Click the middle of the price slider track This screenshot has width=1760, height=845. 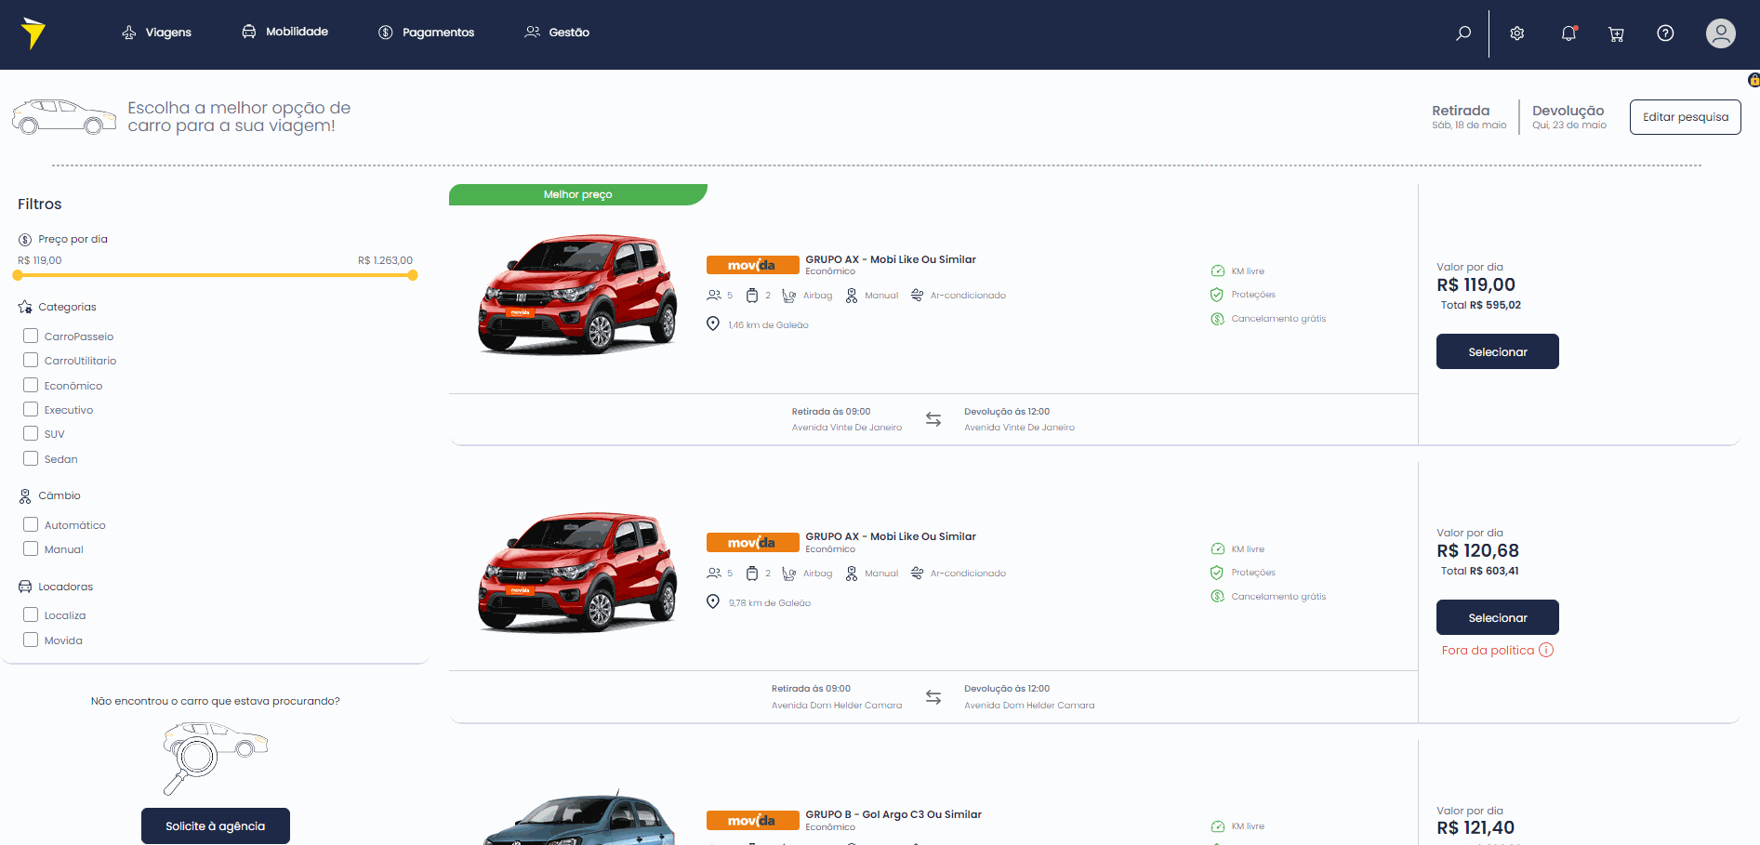[x=215, y=275]
